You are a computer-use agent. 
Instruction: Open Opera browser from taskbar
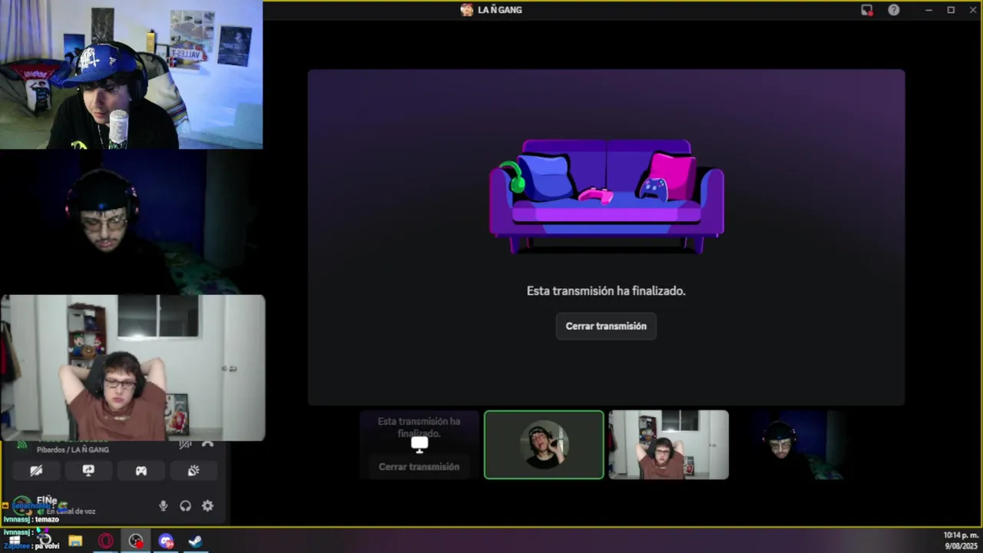[x=105, y=541]
